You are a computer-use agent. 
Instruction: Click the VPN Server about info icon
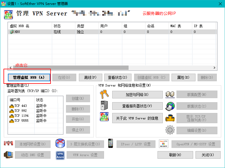point(104,117)
